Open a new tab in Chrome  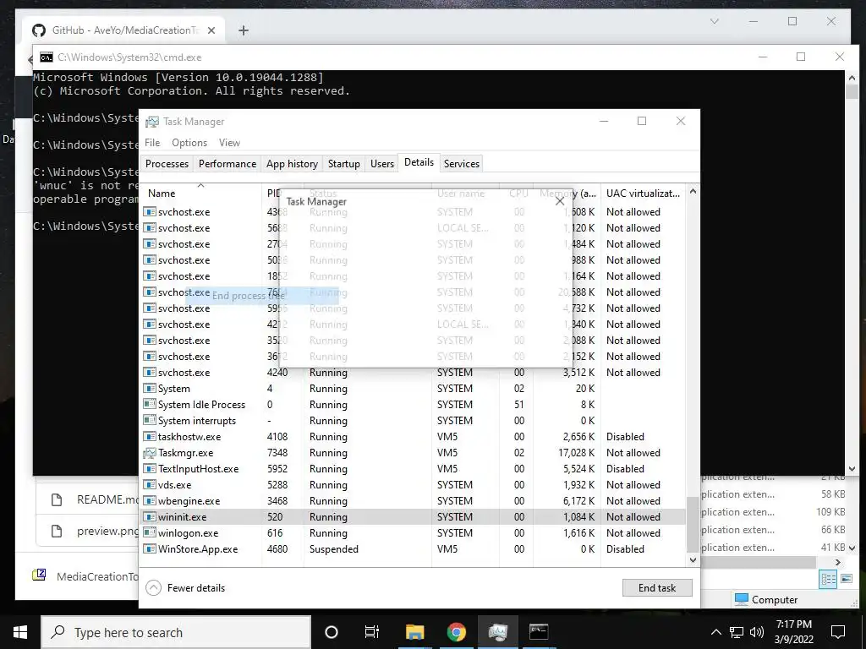point(244,30)
